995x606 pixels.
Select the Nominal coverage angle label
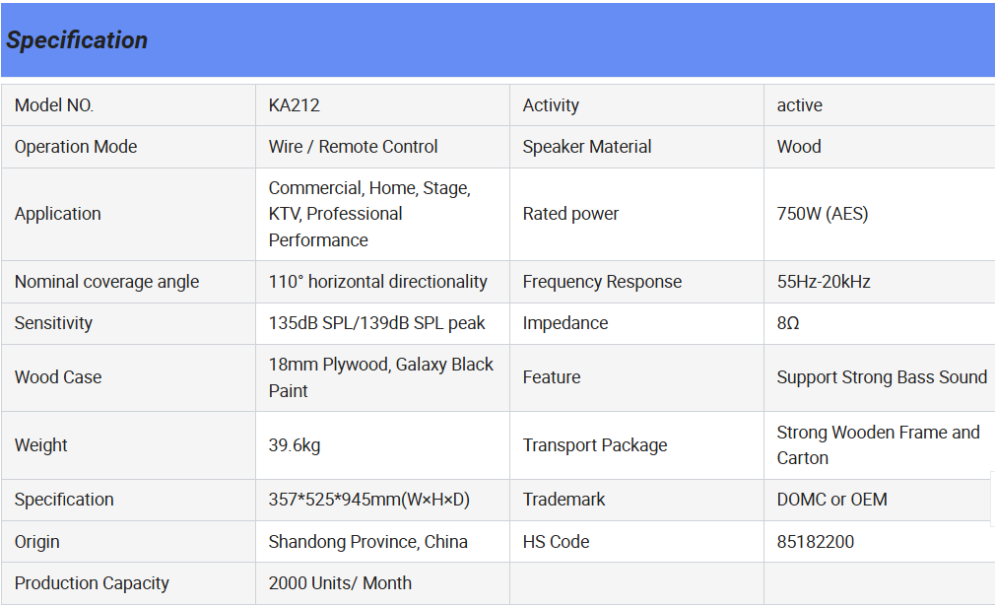pos(106,282)
